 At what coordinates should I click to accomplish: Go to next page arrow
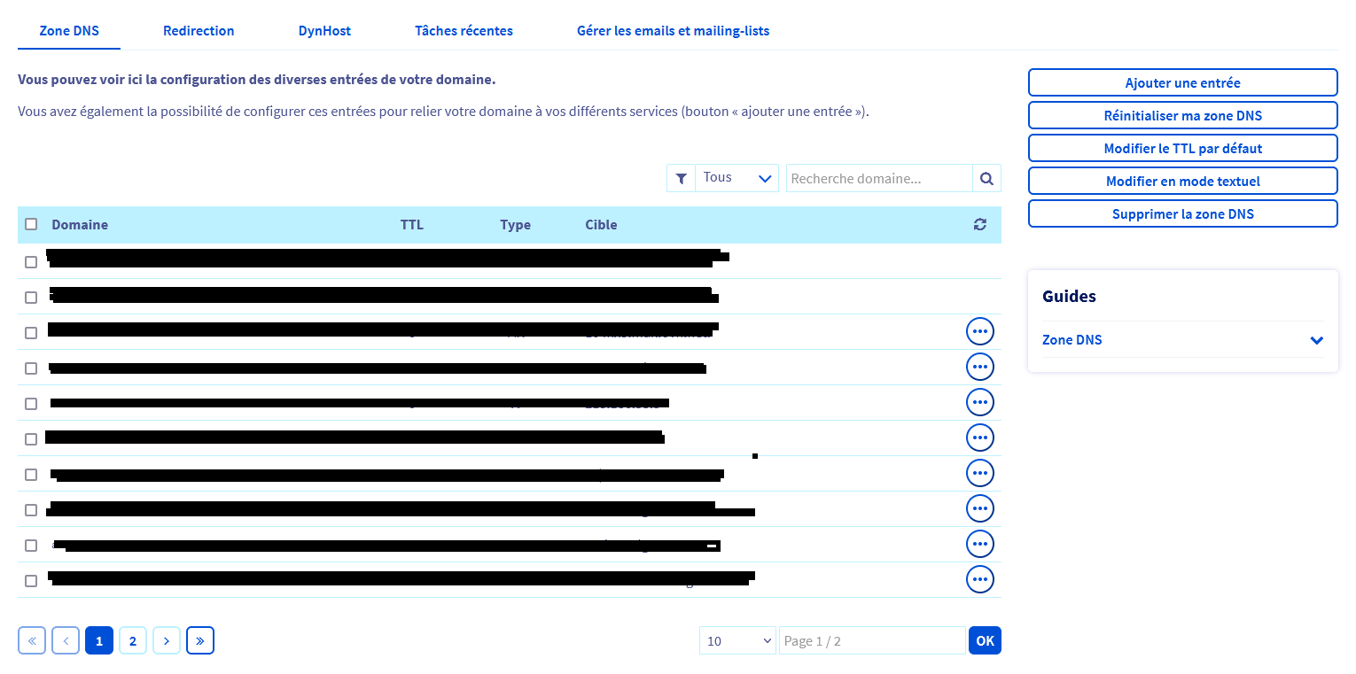point(167,640)
